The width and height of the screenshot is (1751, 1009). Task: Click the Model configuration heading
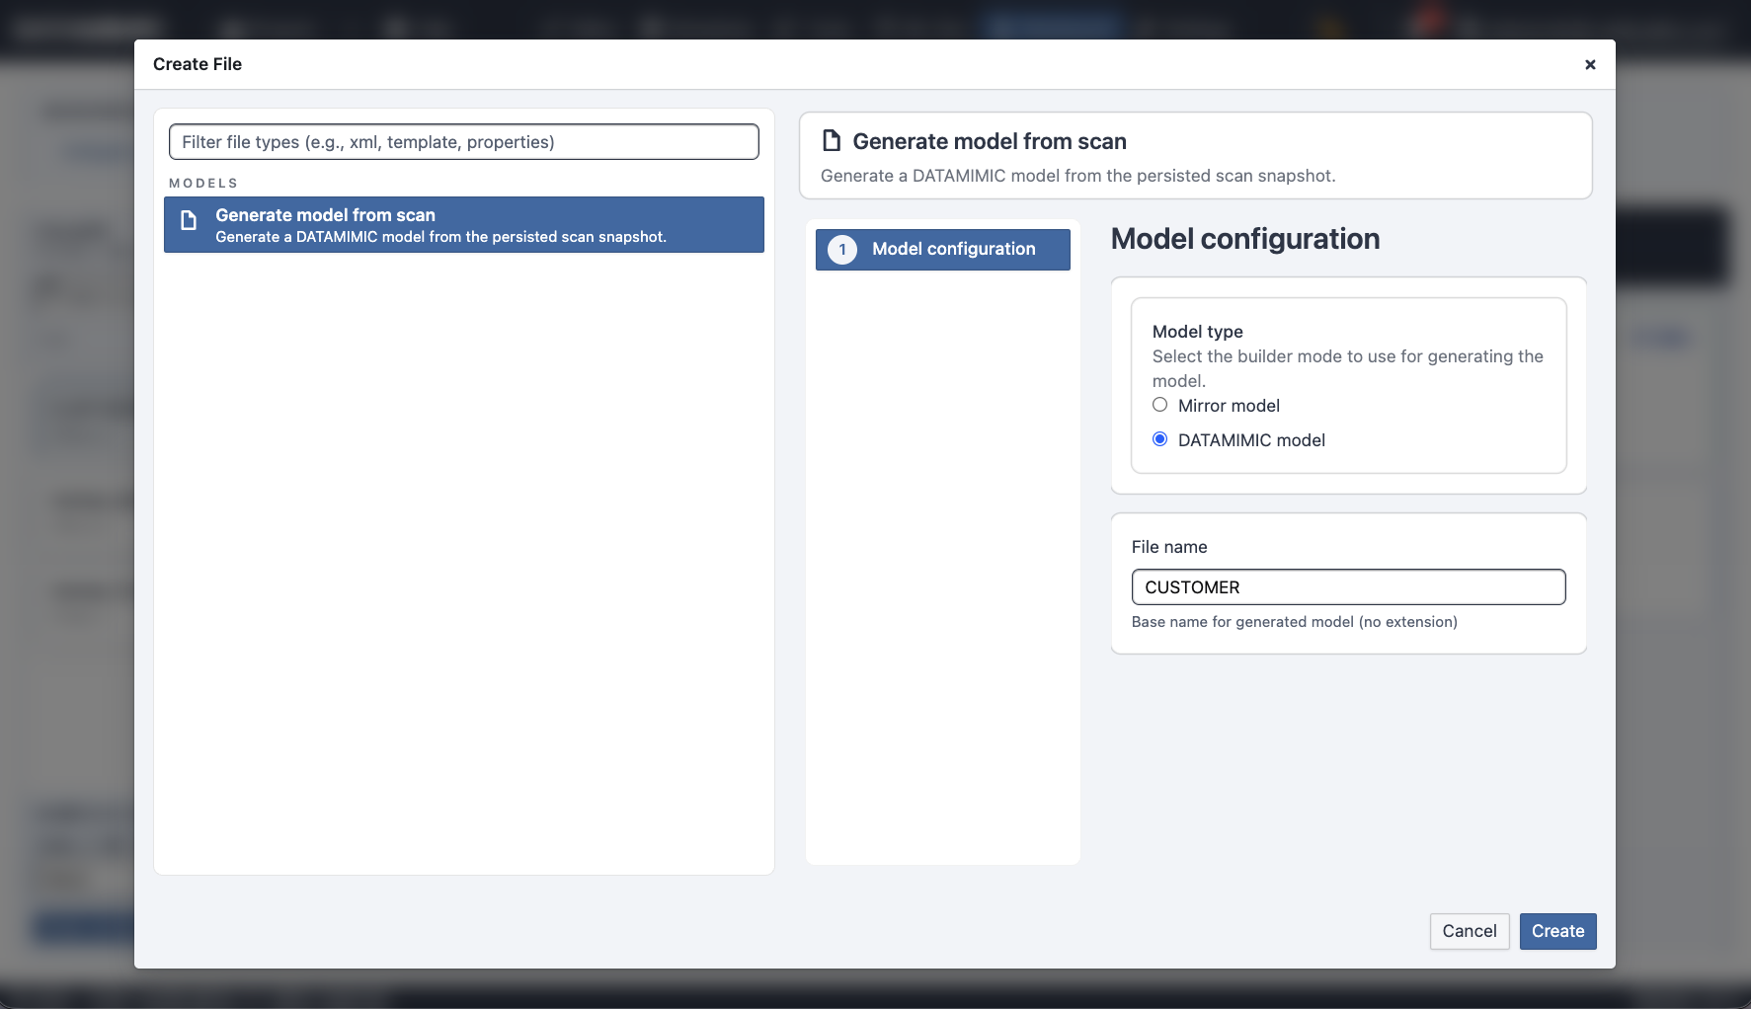[x=1245, y=239]
